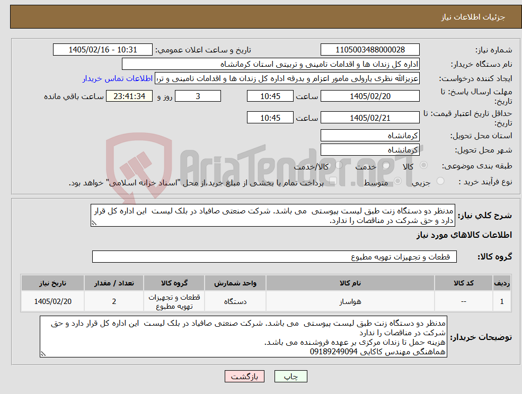Open the اطلاعات تماس خریدار link
This screenshot has height=394, width=522.
coord(118,78)
